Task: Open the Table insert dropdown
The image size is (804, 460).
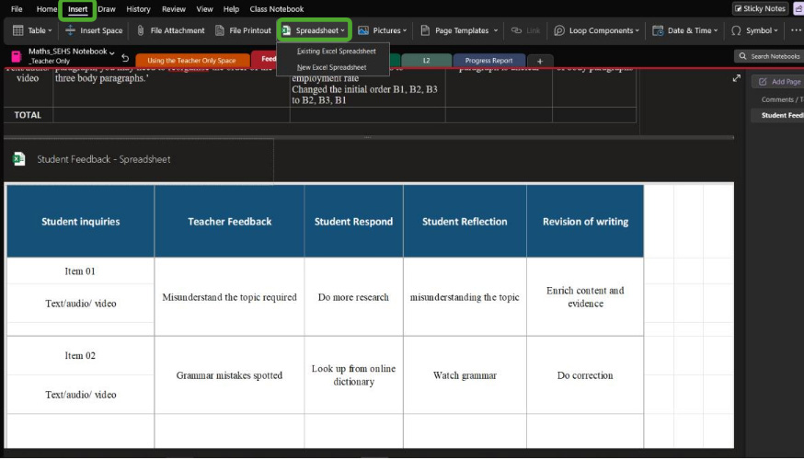Action: (32, 30)
